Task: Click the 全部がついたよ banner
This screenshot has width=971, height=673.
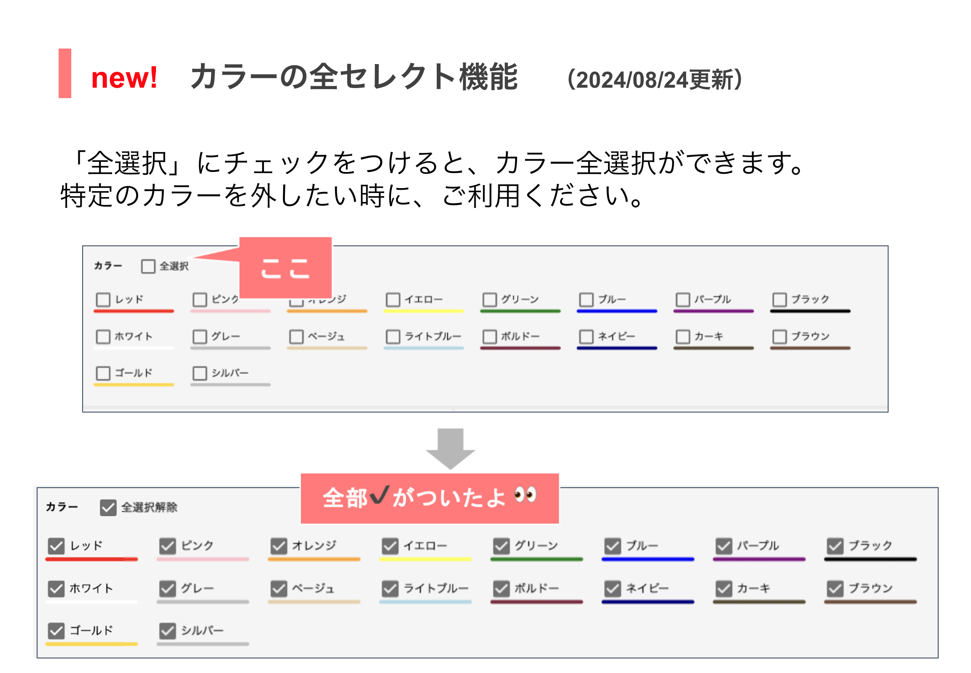Action: 429,498
